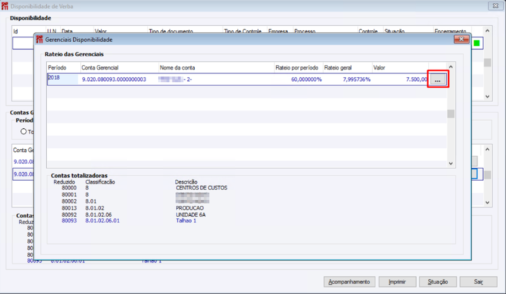Click scroll up arrow in Rateio grid
The image size is (506, 294).
click(x=451, y=67)
